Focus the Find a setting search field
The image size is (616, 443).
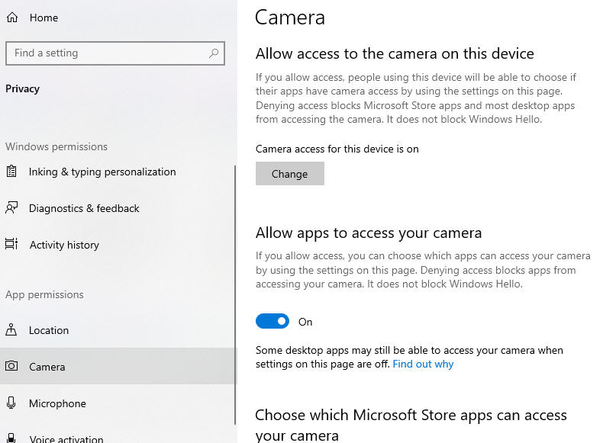click(107, 53)
